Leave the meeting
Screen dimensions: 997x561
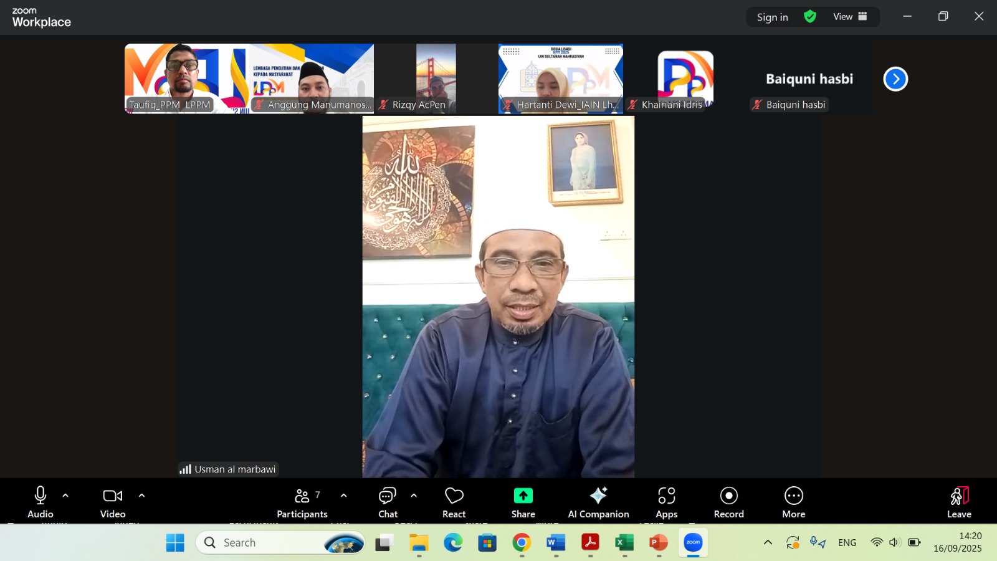tap(959, 502)
